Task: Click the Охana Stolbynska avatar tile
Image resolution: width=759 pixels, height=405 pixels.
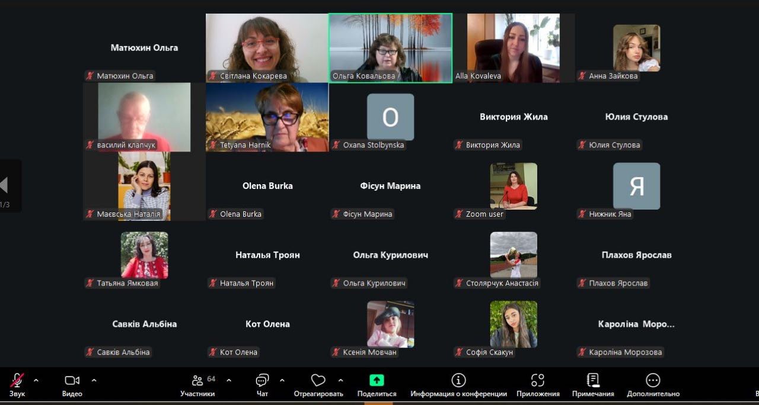Action: pyautogui.click(x=390, y=117)
